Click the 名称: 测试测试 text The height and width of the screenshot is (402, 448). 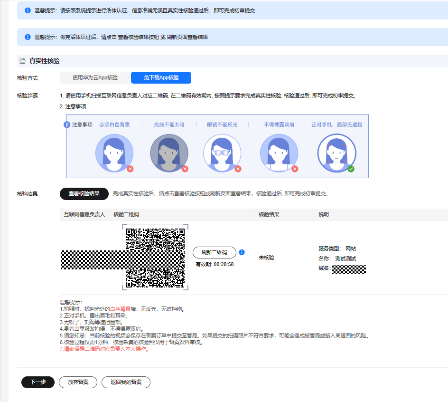click(x=337, y=258)
